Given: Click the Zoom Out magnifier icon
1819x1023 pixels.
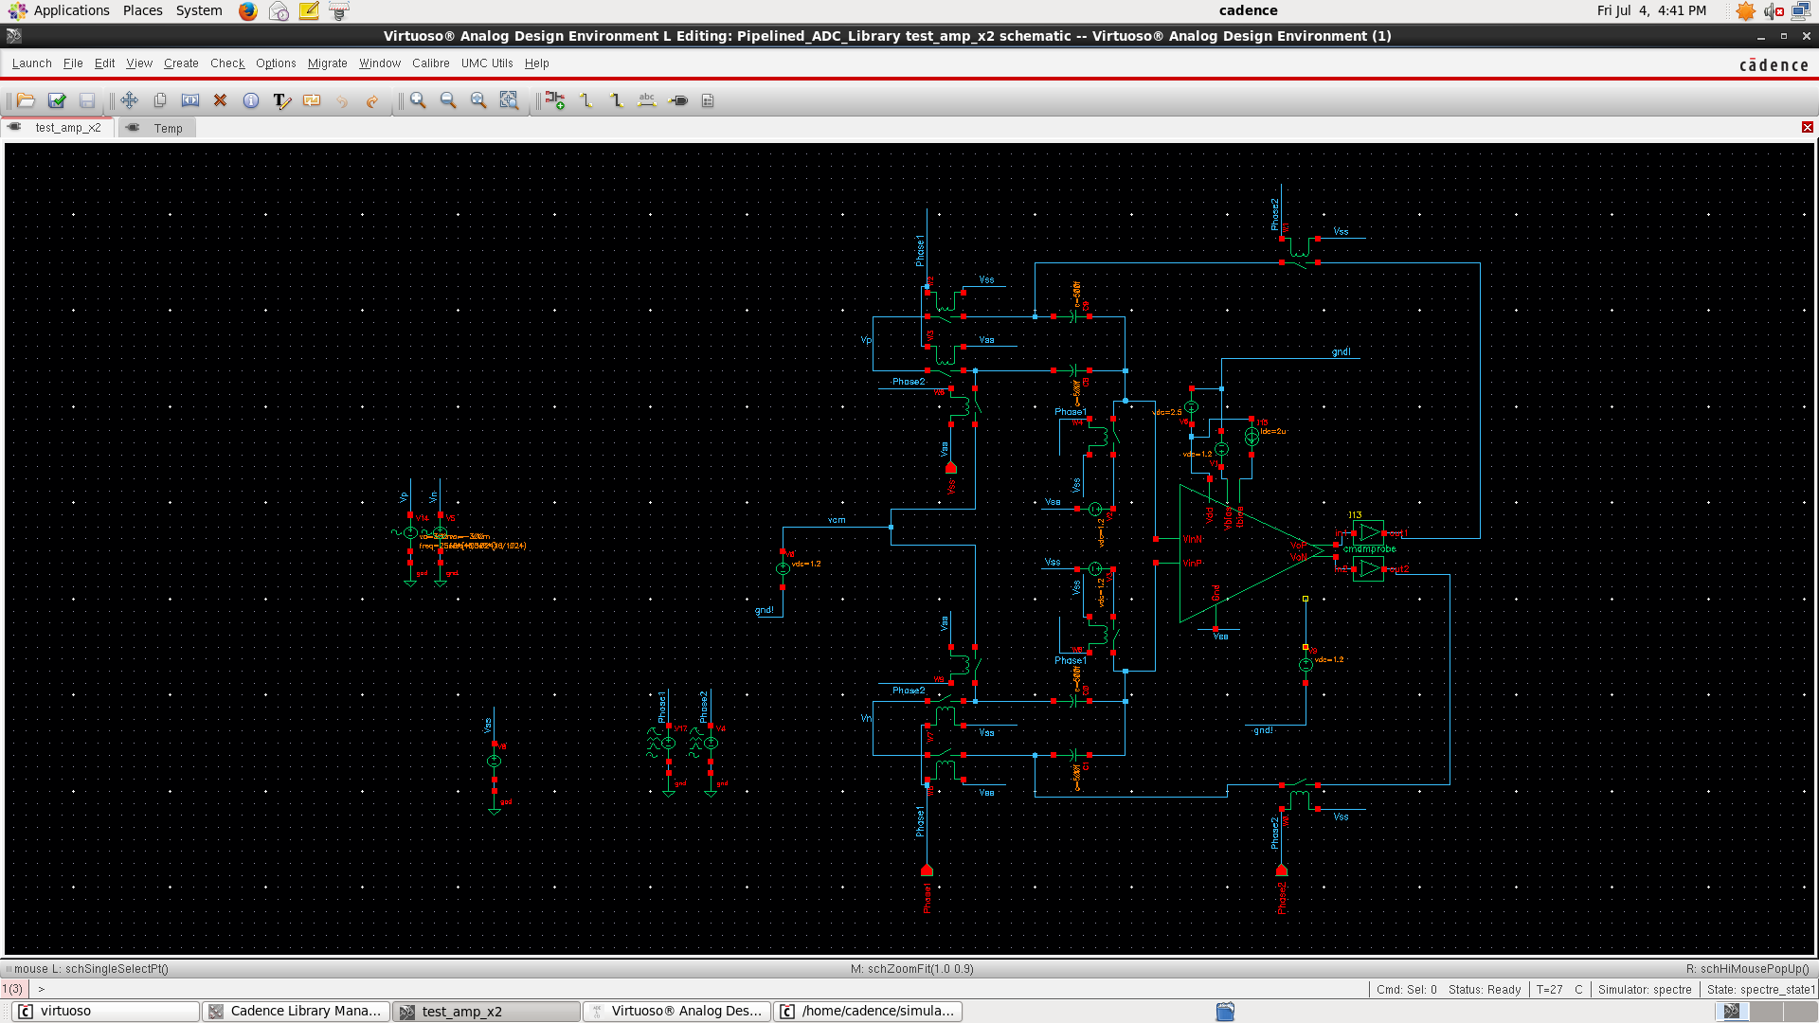Looking at the screenshot, I should coord(448,100).
